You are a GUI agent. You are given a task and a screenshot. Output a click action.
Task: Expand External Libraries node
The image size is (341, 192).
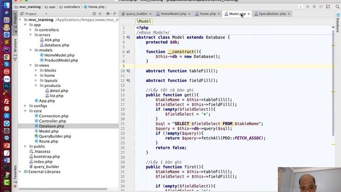click(20, 172)
